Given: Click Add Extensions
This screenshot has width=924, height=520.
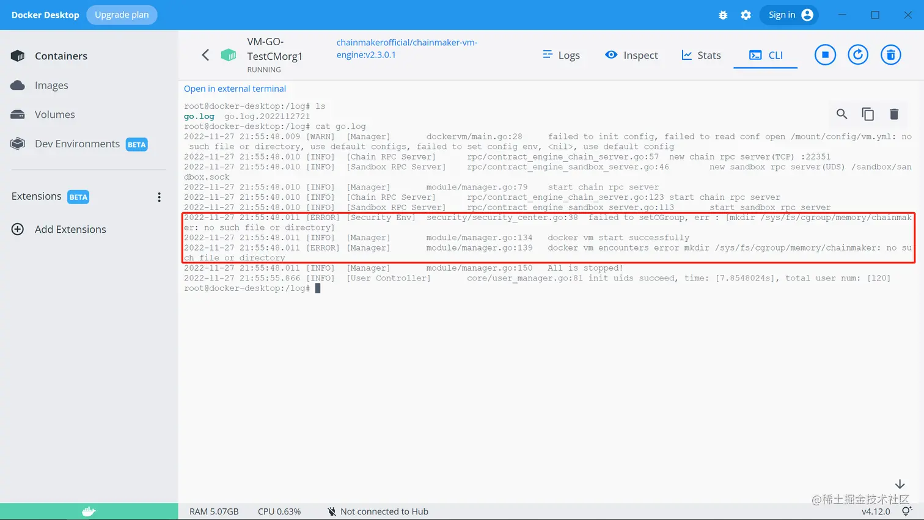Looking at the screenshot, I should pos(70,229).
